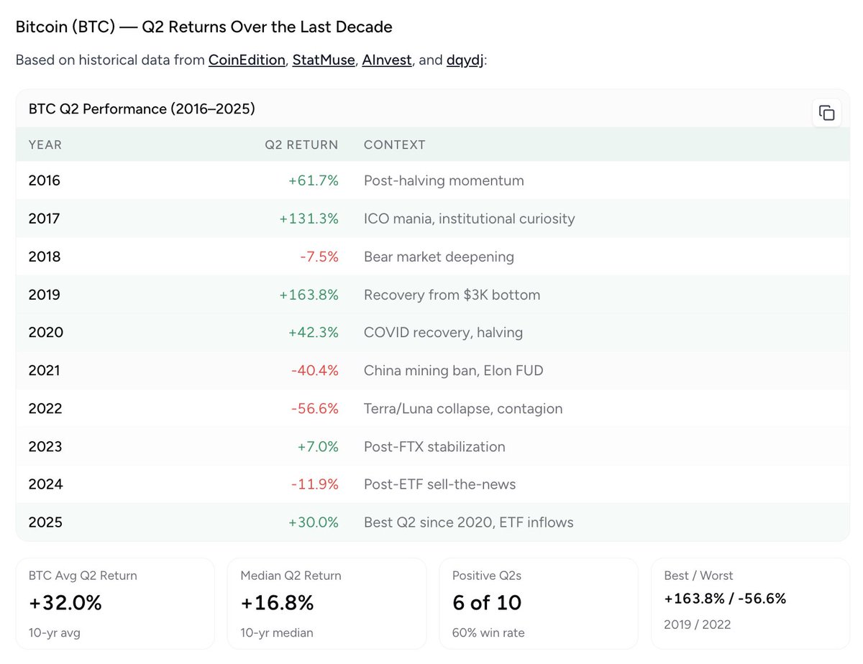Click 'ICO mania, institutional curiosity' text
Viewport: 863px width, 664px height.
470,218
